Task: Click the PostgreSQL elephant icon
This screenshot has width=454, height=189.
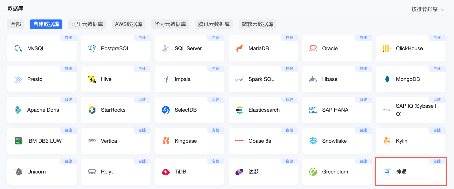Action: click(92, 48)
